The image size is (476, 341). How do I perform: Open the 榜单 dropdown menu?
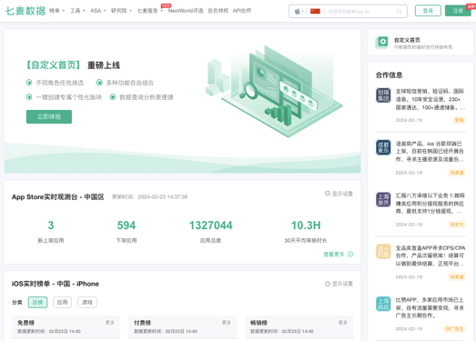point(56,11)
